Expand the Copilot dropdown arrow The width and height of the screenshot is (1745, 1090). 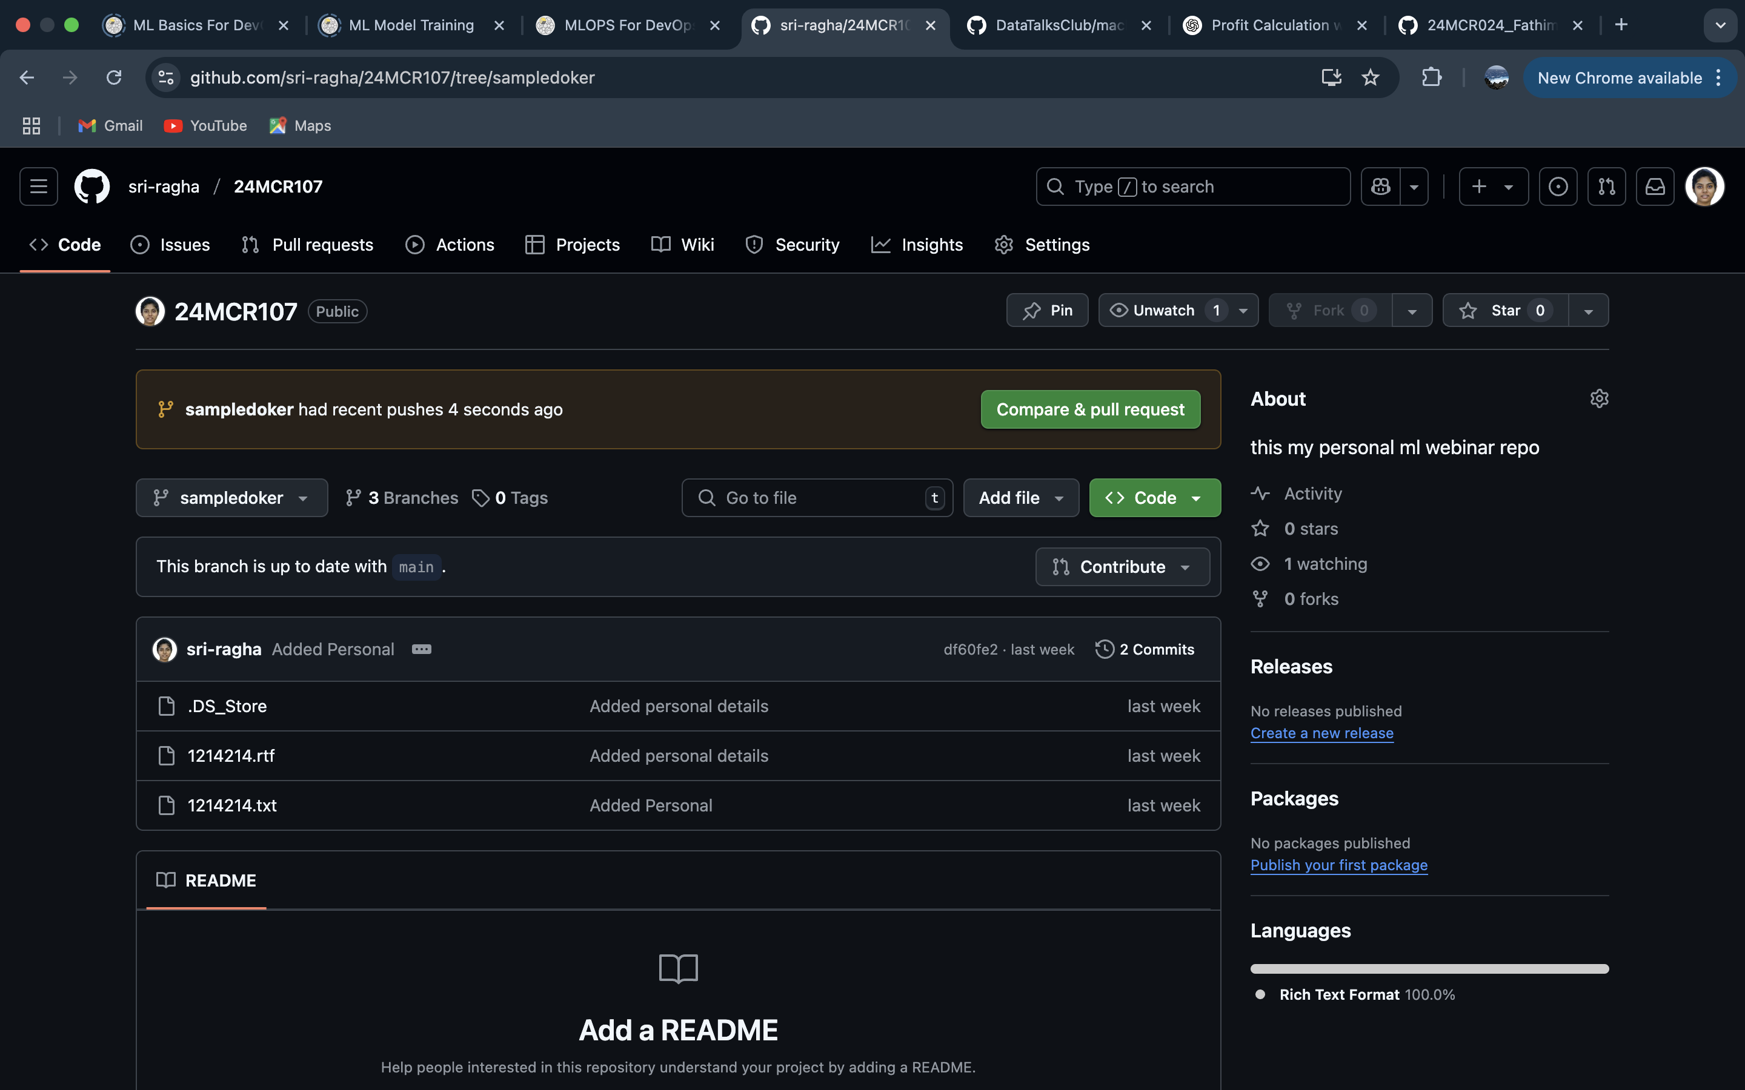click(1414, 187)
